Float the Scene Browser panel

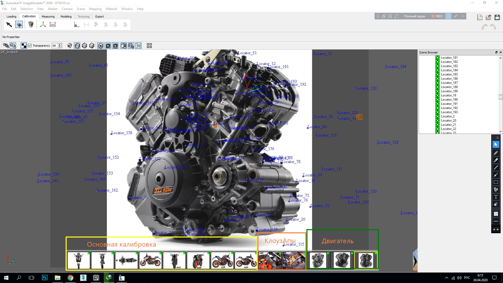[496, 52]
